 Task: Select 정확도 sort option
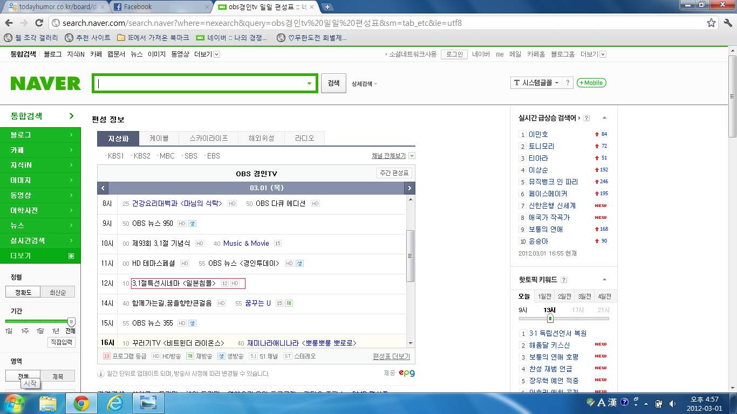click(x=23, y=292)
